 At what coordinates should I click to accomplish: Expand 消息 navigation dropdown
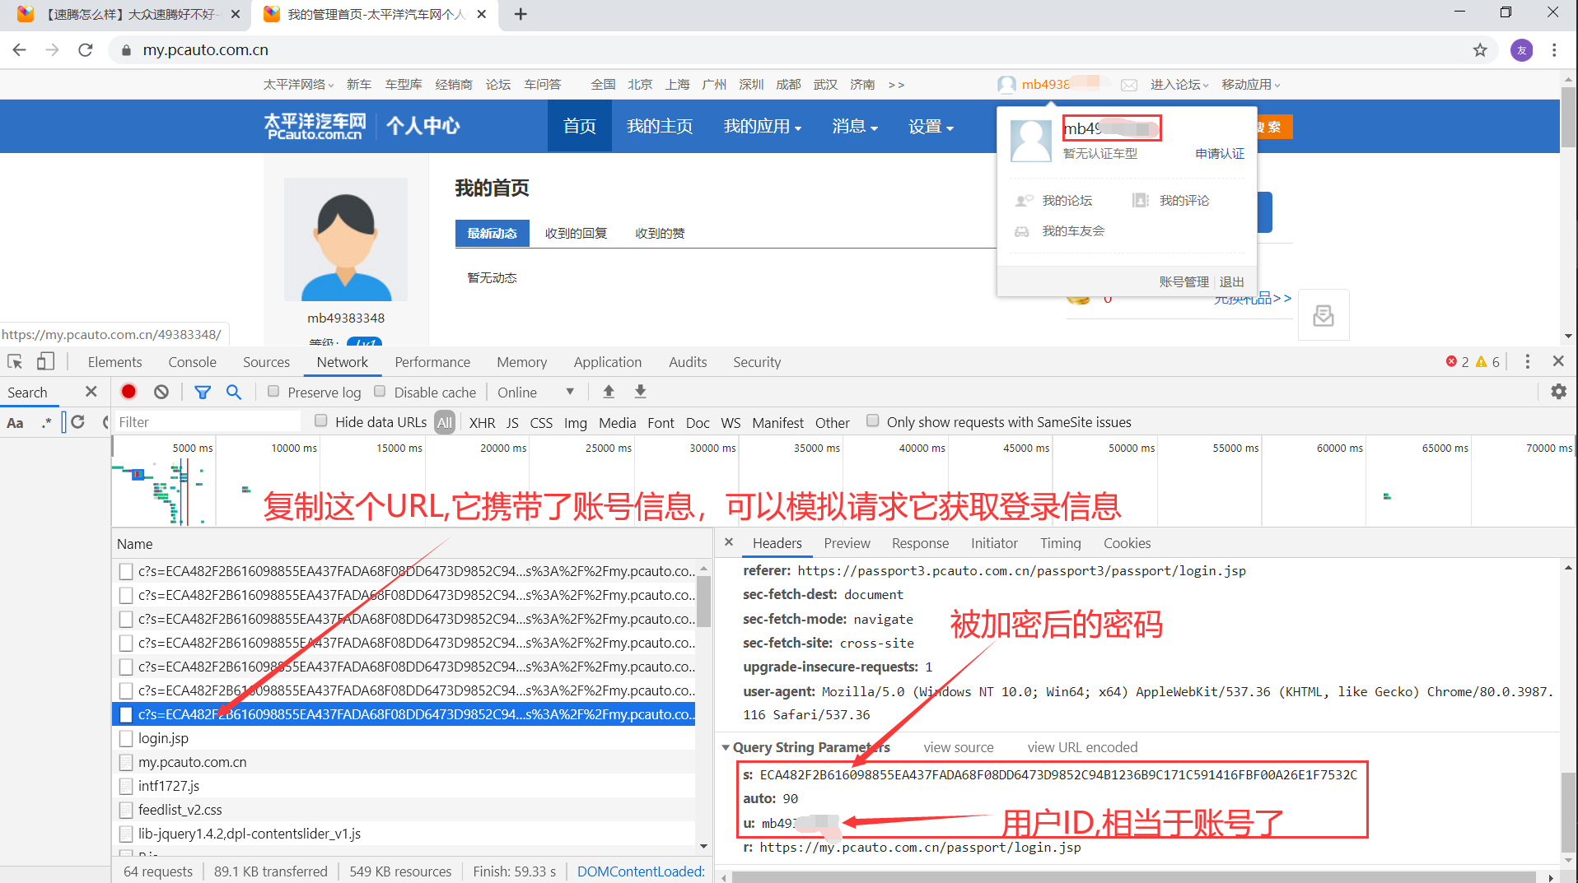click(x=855, y=126)
